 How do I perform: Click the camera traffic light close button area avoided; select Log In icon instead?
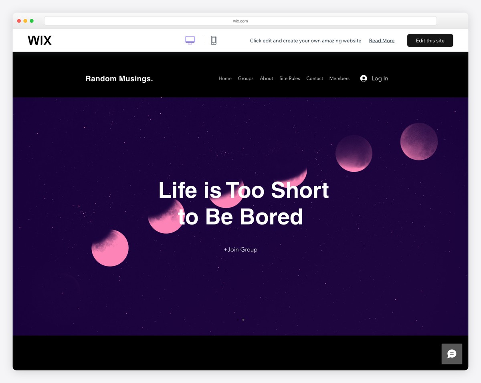click(363, 78)
